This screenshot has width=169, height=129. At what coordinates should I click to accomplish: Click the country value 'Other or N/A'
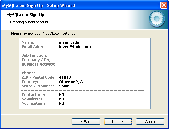71,82
